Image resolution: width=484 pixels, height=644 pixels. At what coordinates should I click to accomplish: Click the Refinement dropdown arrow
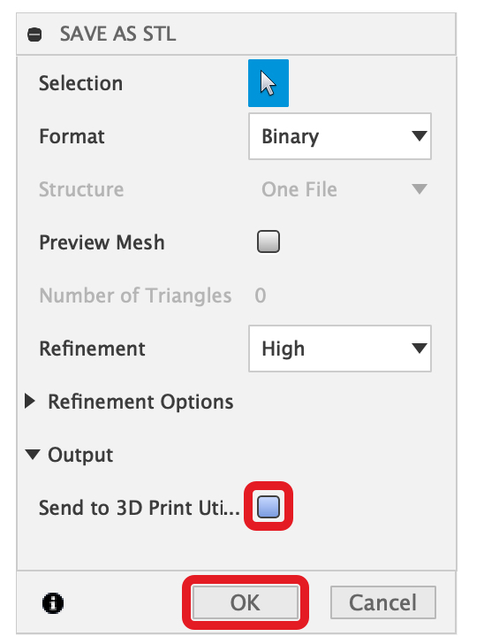[420, 349]
